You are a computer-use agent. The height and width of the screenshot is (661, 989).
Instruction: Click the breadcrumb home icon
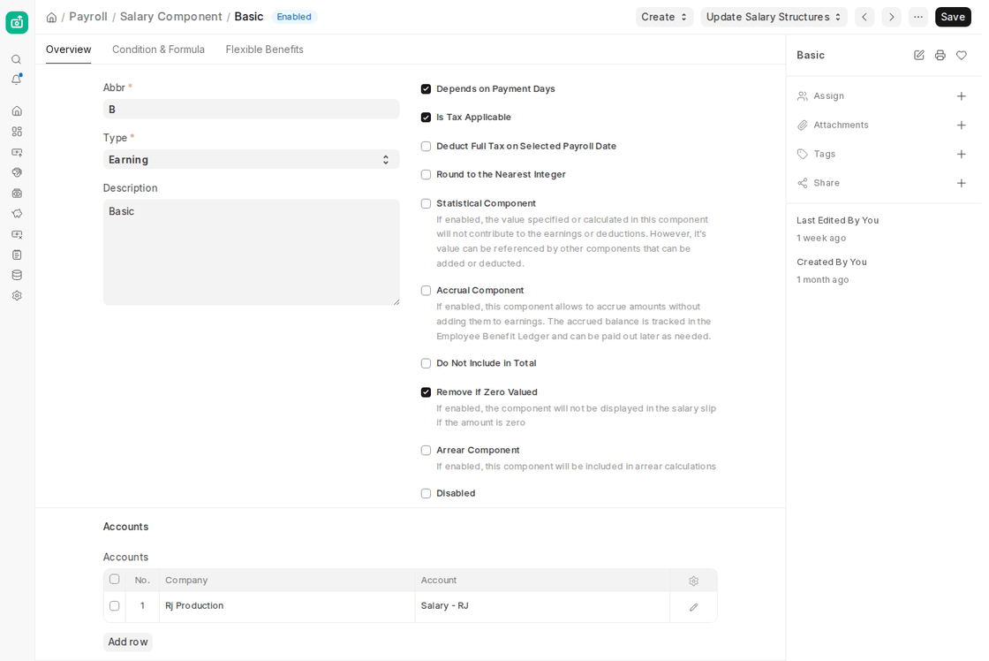pyautogui.click(x=52, y=17)
